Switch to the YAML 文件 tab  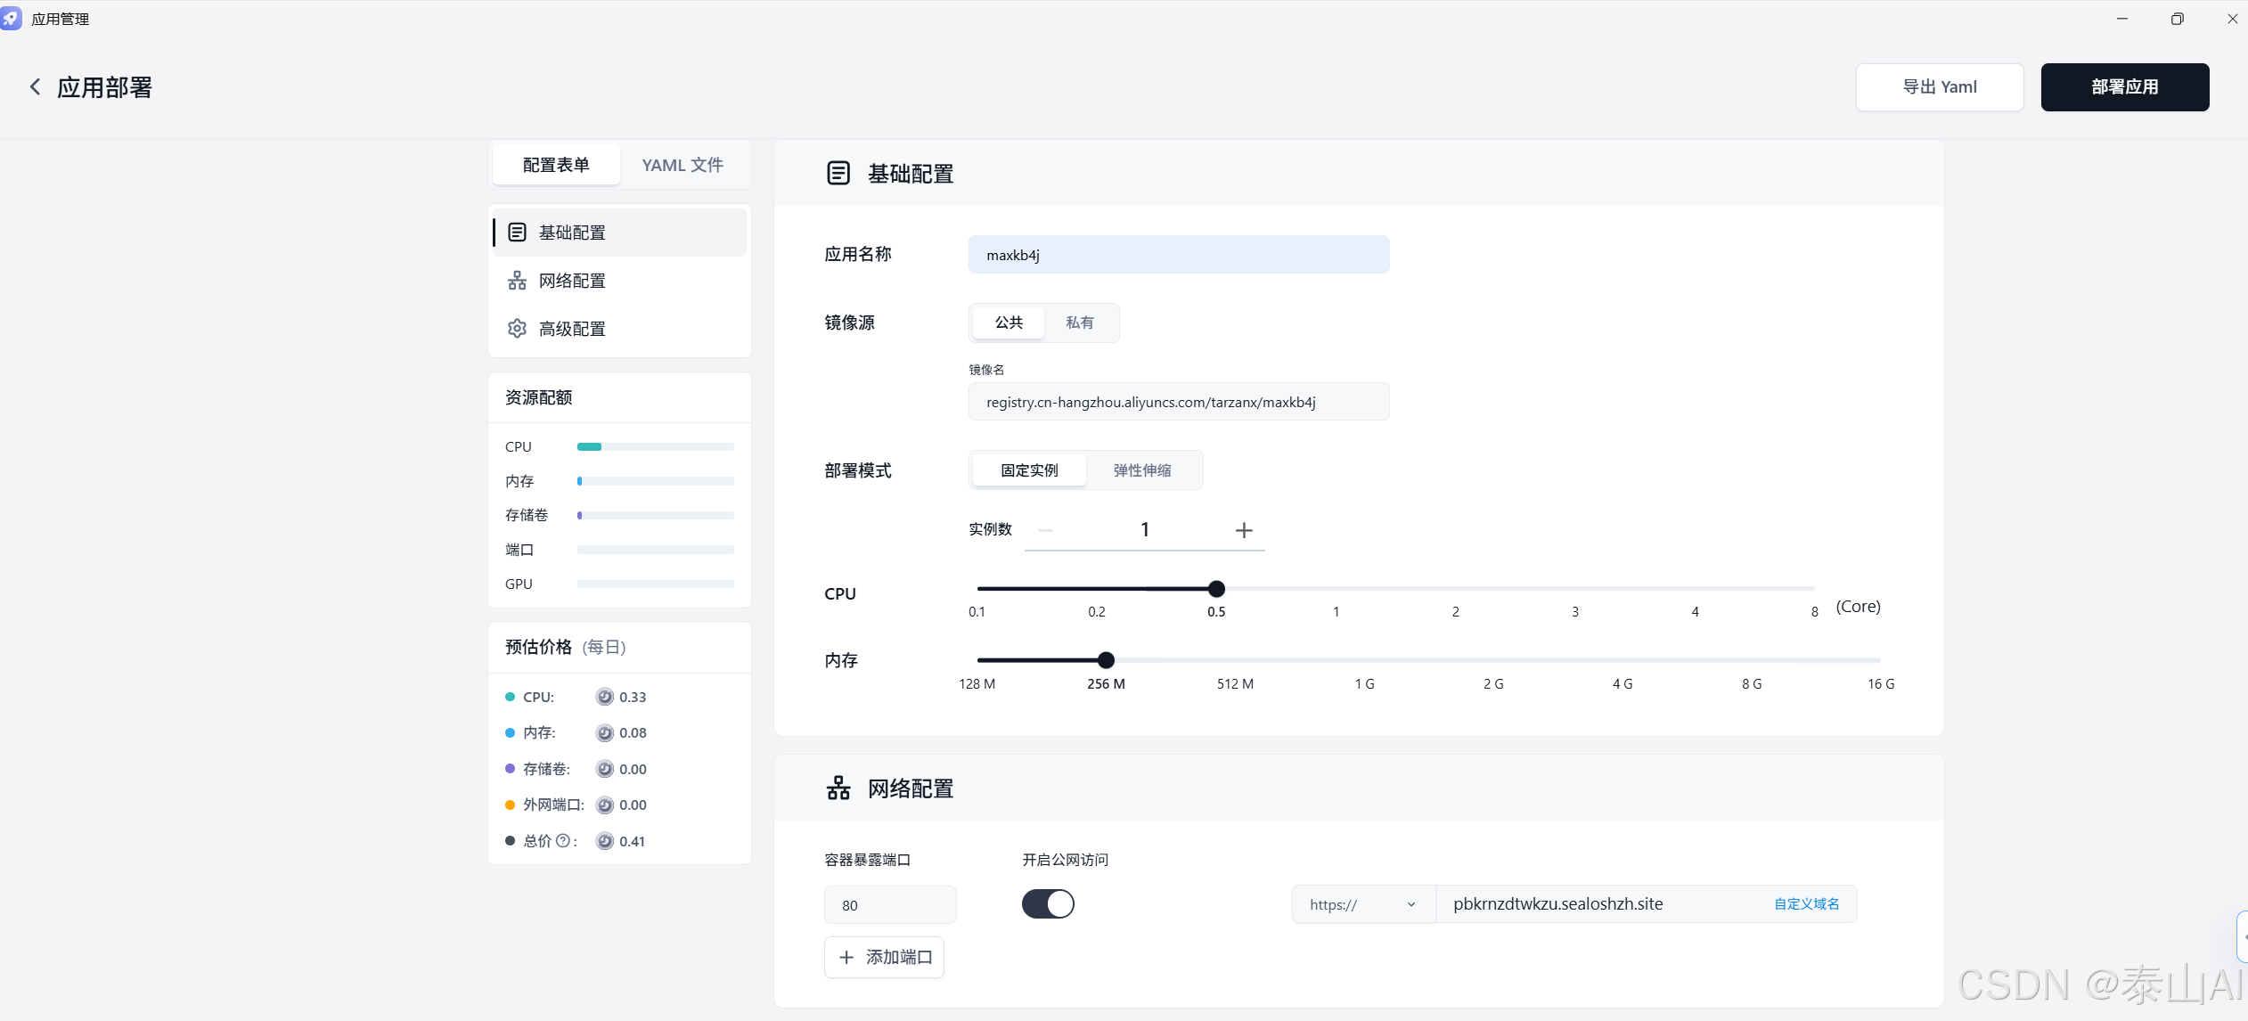click(683, 165)
